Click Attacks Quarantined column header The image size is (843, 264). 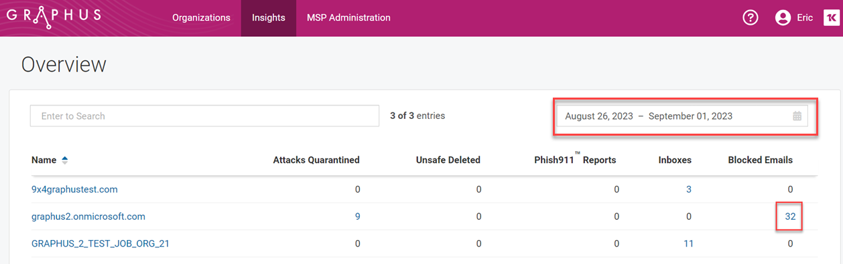316,160
